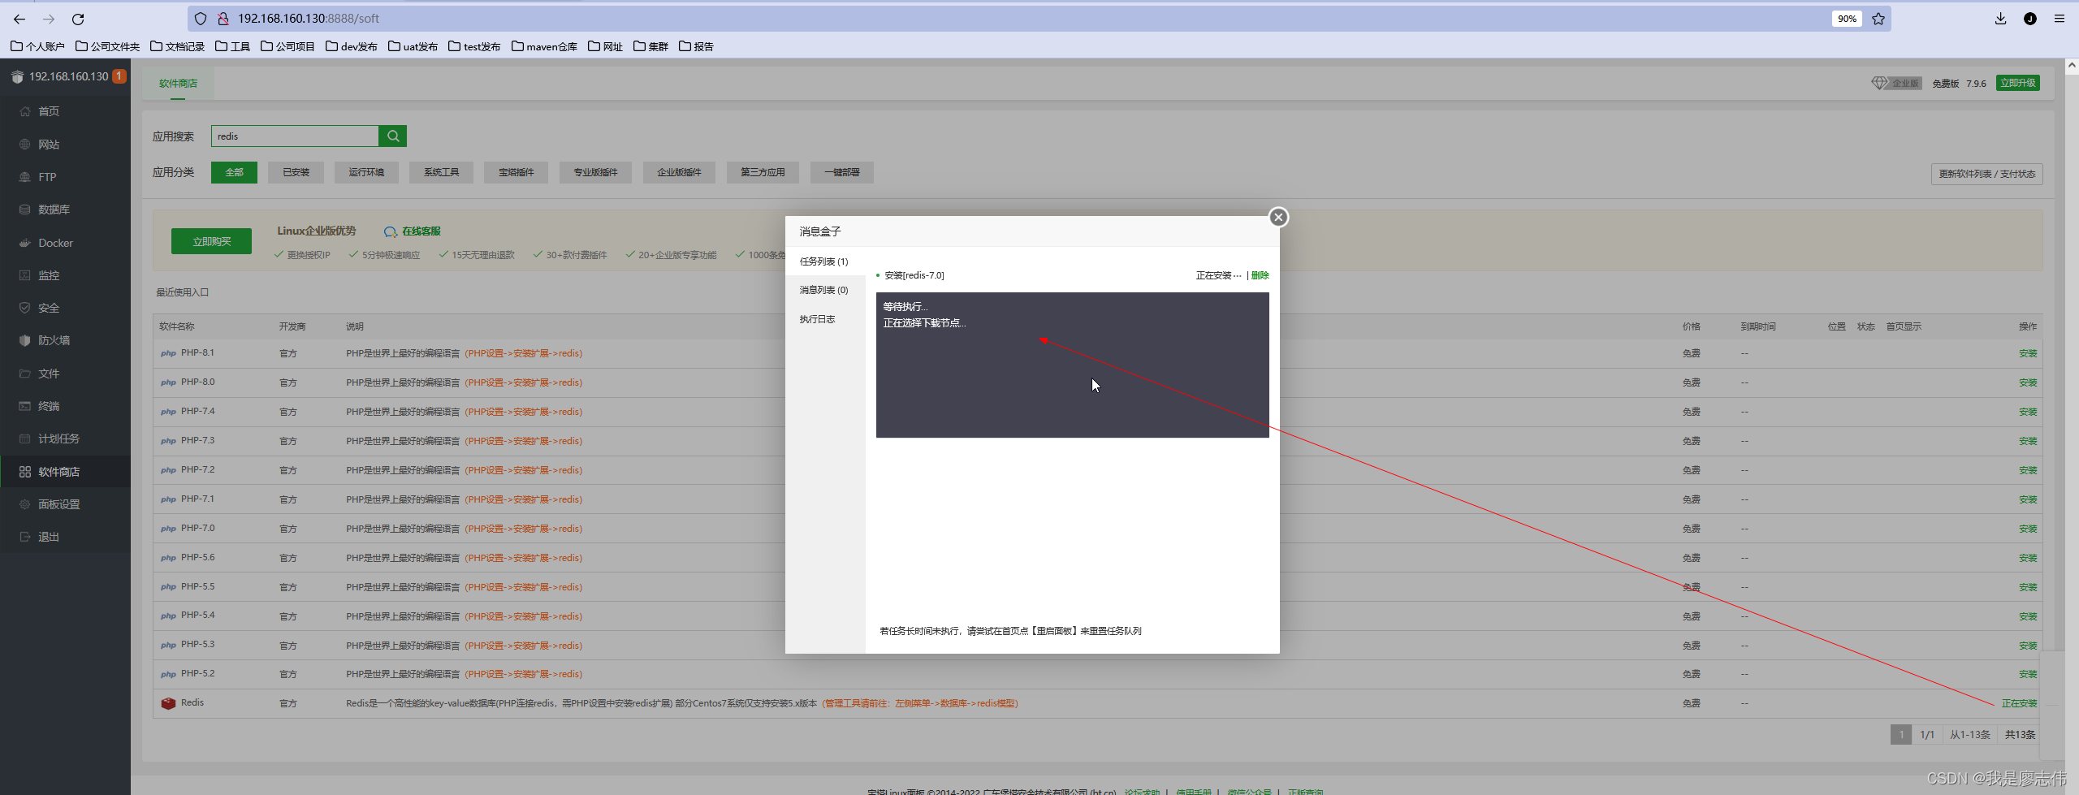This screenshot has height=795, width=2079.
Task: Select 软件商店 in the sidebar
Action: (65, 472)
